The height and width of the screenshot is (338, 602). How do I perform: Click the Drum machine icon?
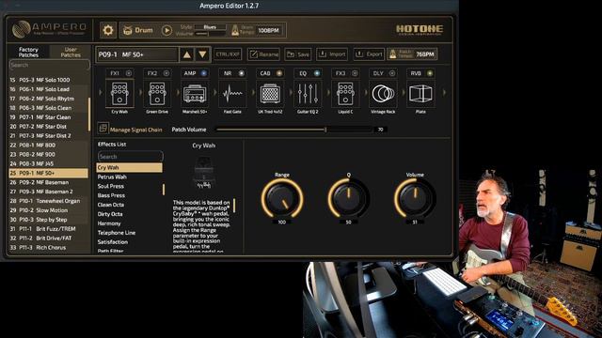point(128,30)
